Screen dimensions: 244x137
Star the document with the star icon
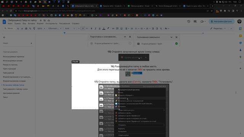pyautogui.click(x=41, y=20)
